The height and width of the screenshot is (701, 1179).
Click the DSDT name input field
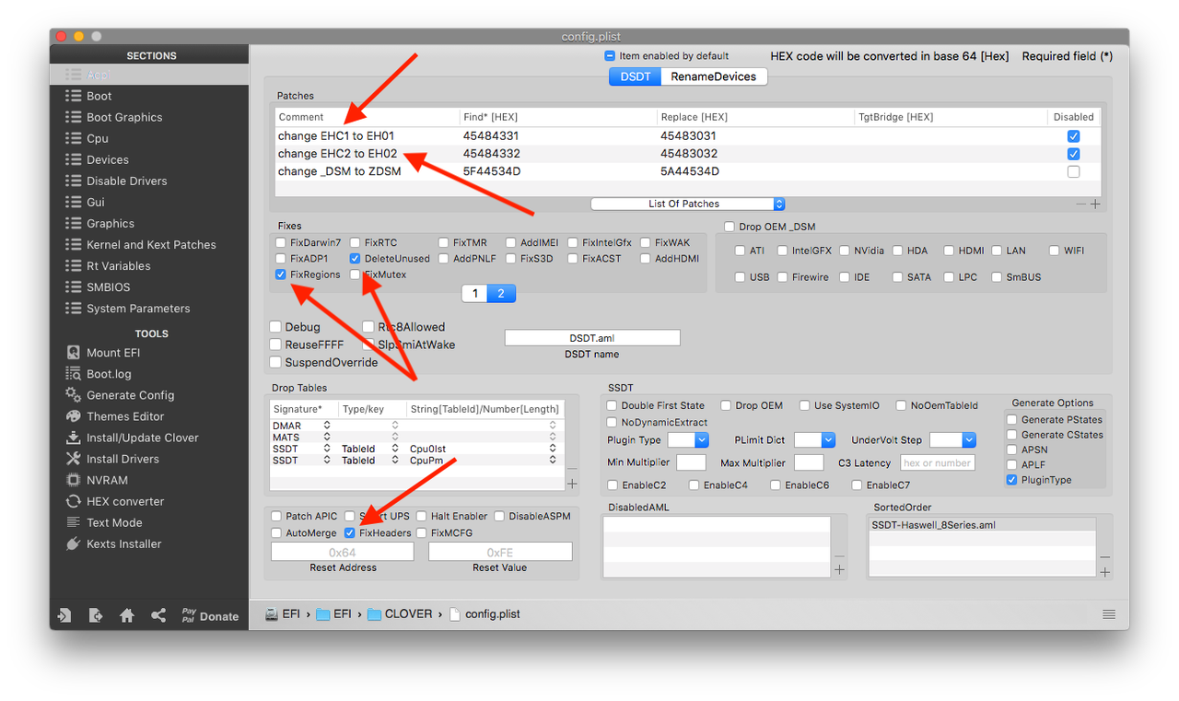click(x=592, y=338)
